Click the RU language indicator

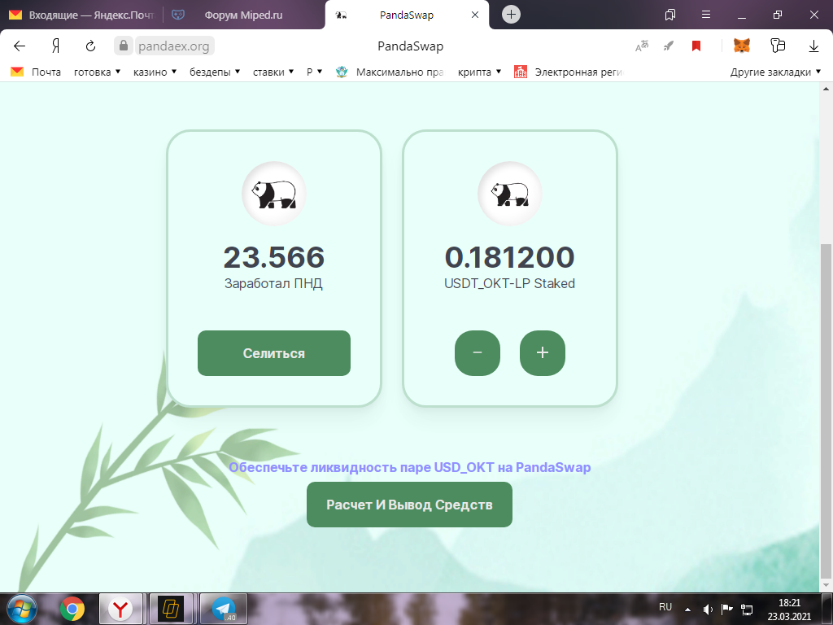[x=665, y=606]
